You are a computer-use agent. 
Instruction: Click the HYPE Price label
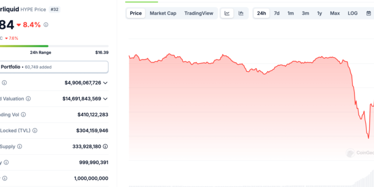tap(33, 9)
